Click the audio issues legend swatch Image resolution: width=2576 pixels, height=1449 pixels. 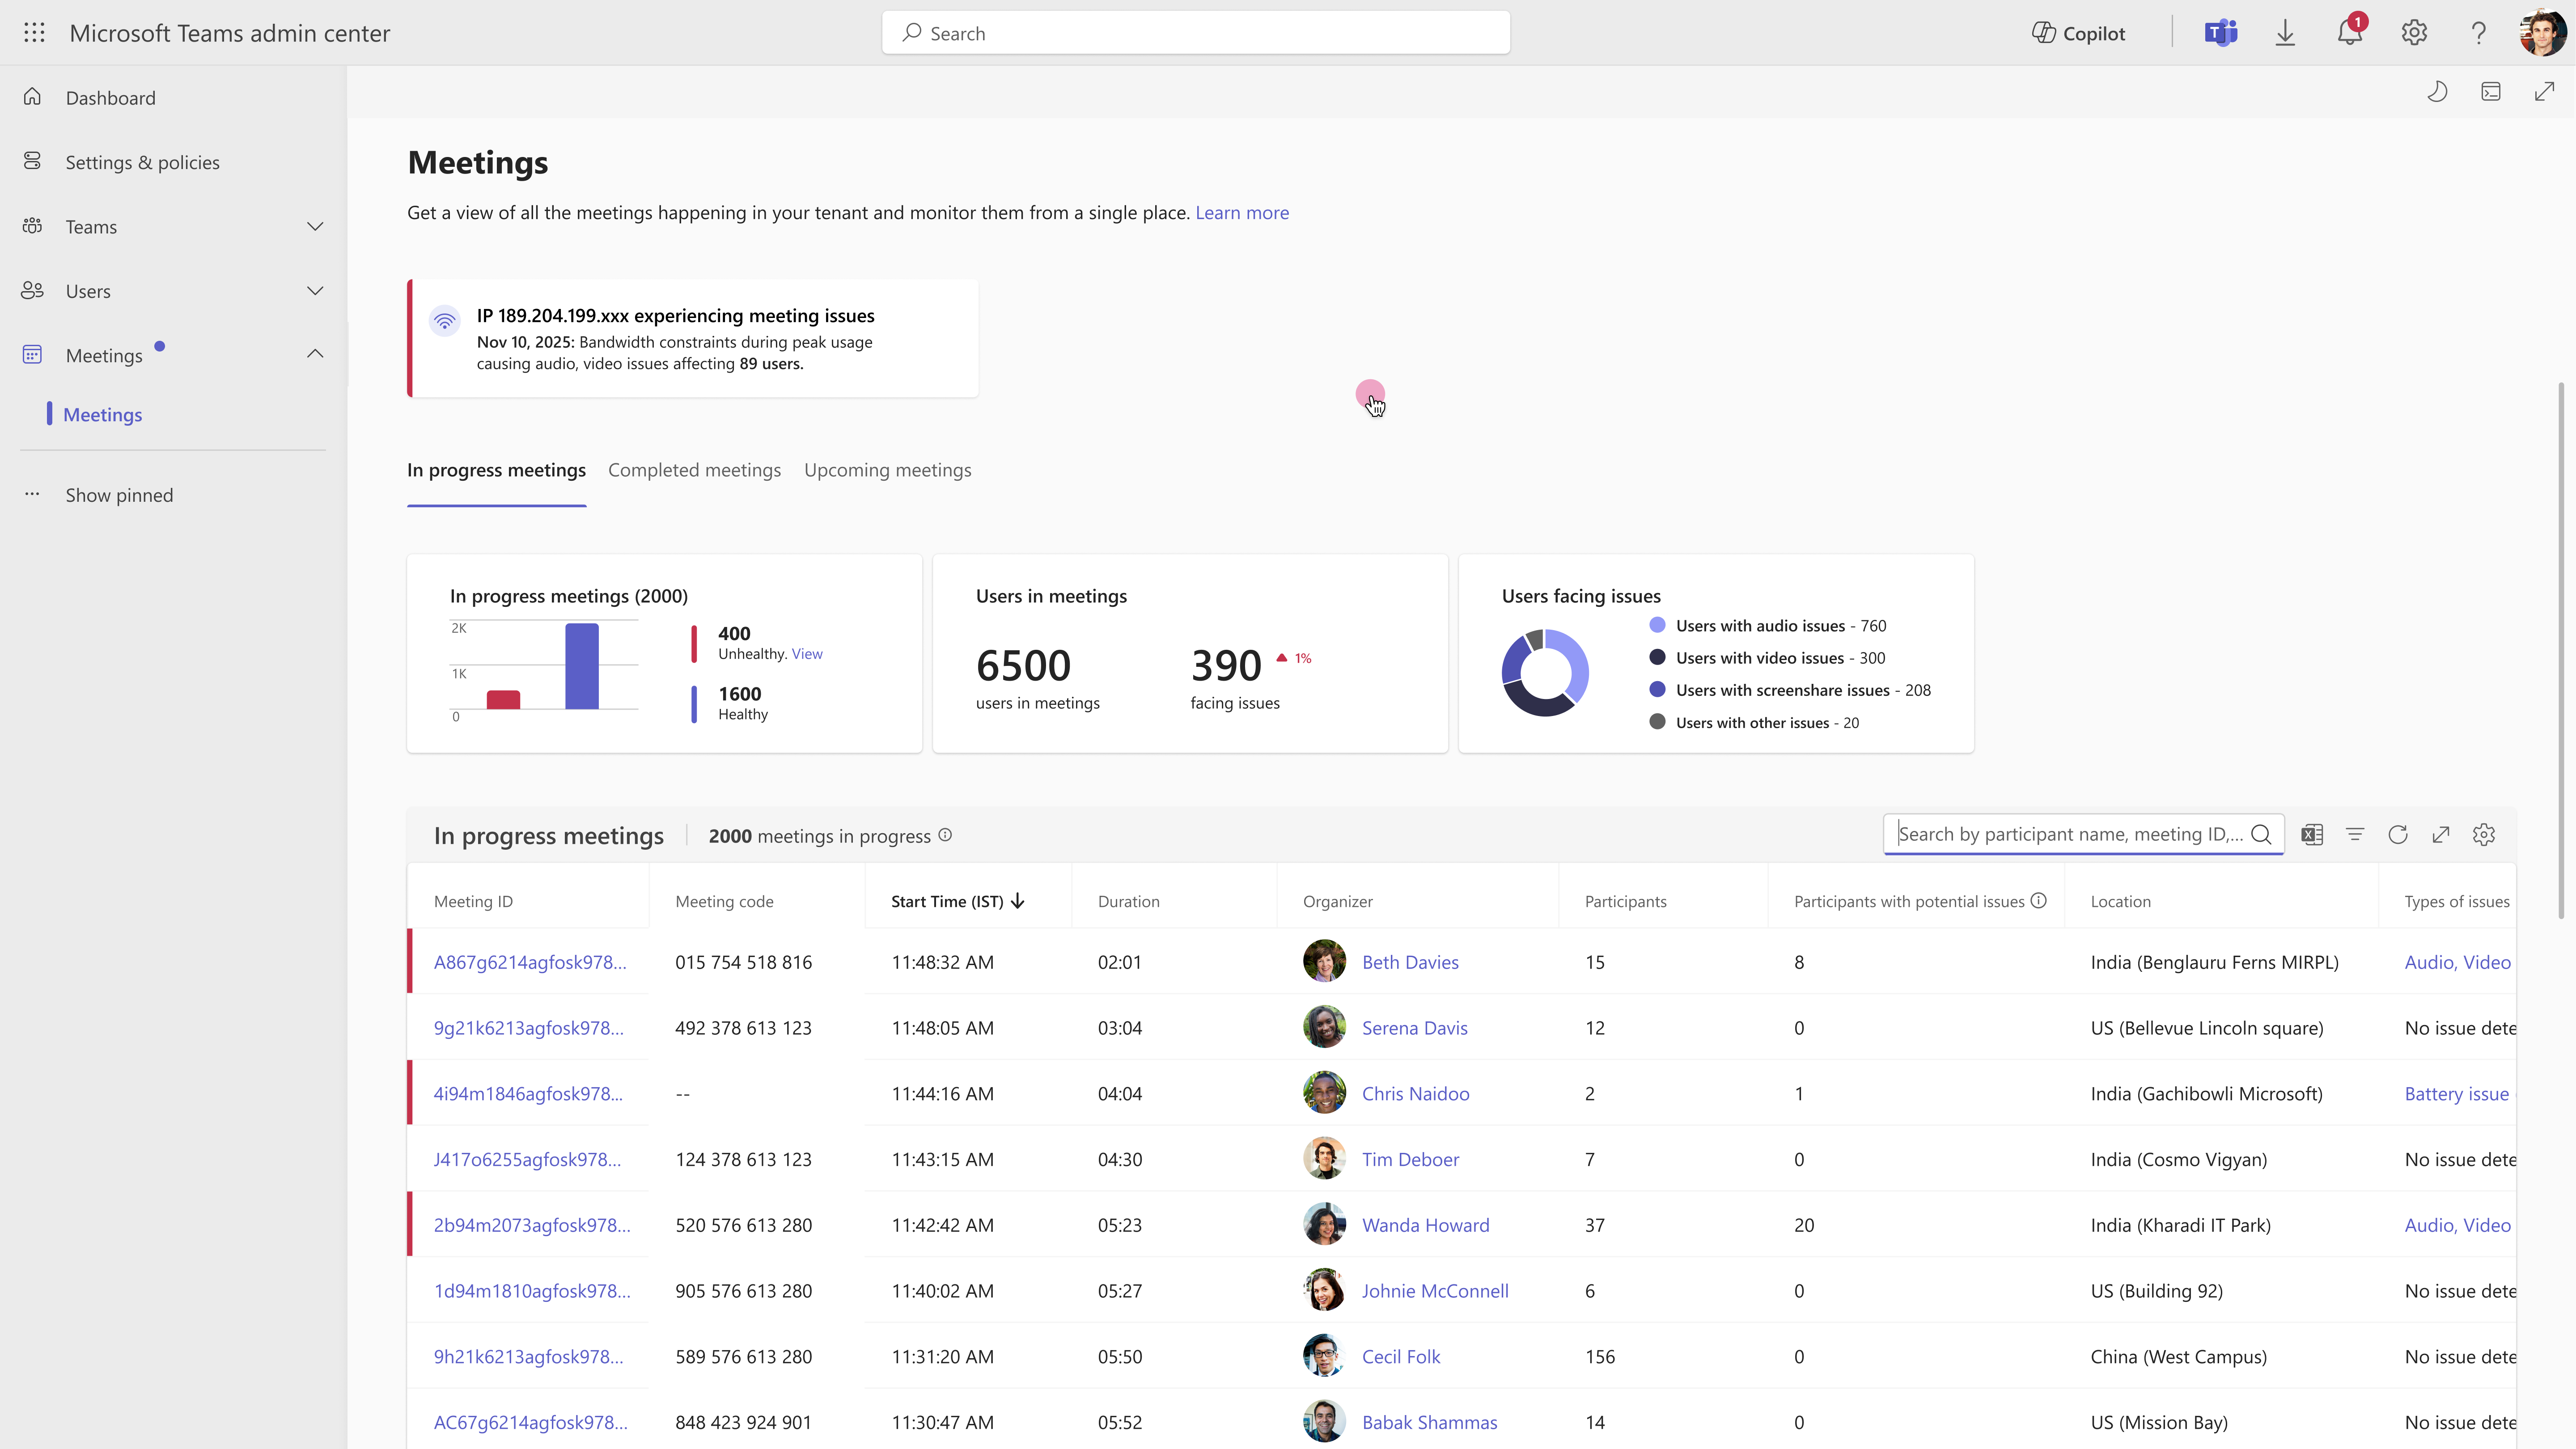[x=1657, y=625]
